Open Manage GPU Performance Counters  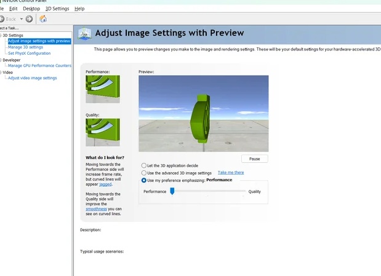tap(39, 66)
